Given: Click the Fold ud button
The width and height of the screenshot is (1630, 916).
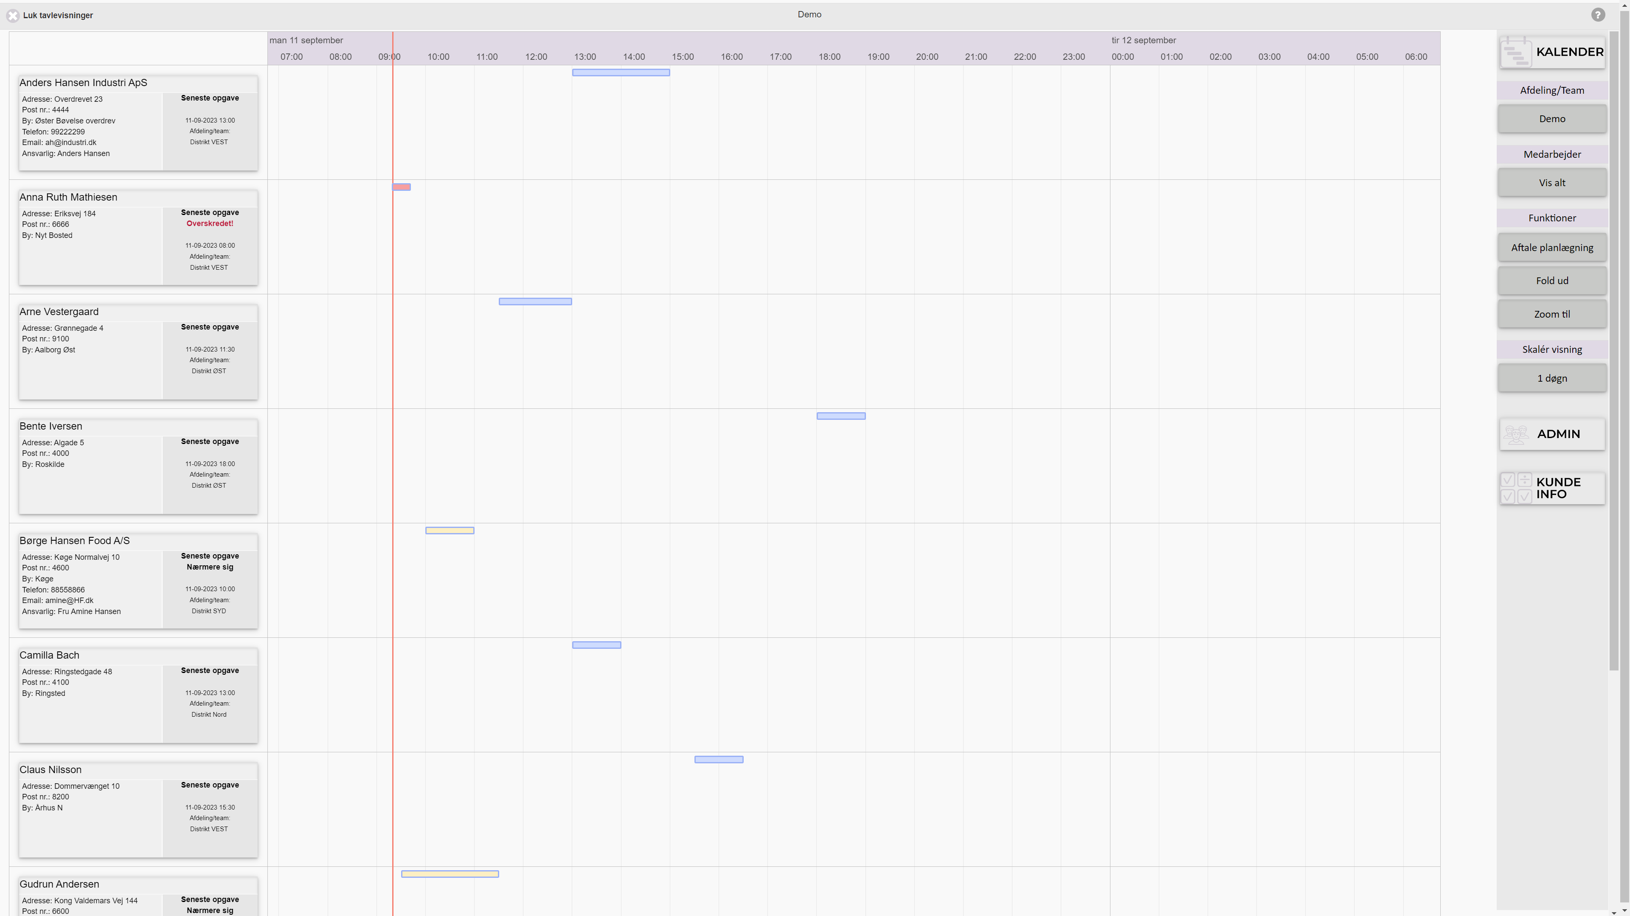Looking at the screenshot, I should [x=1552, y=281].
